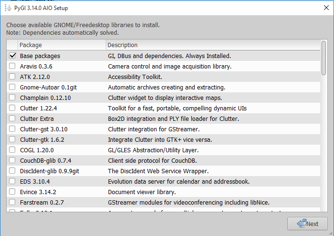Image resolution: width=334 pixels, height=236 pixels.
Task: Click the vertical scrollbar thumb
Action: pyautogui.click(x=324, y=58)
